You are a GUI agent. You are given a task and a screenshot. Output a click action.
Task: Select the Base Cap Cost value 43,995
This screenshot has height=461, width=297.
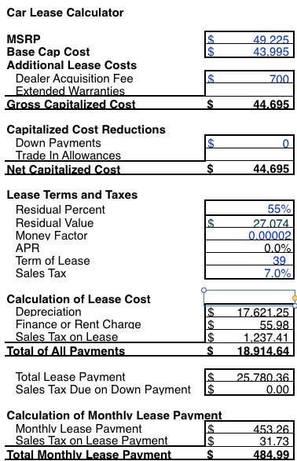[x=249, y=51]
